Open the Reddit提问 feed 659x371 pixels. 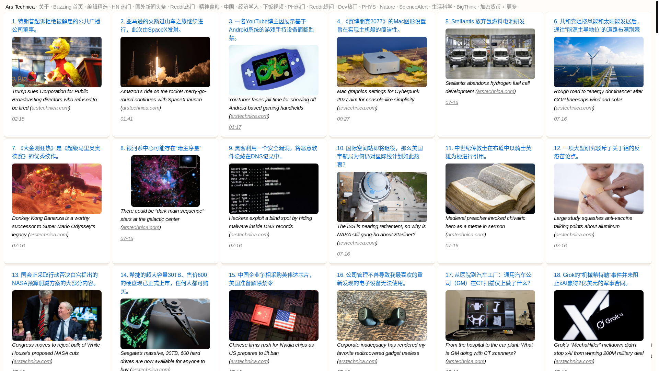[322, 7]
